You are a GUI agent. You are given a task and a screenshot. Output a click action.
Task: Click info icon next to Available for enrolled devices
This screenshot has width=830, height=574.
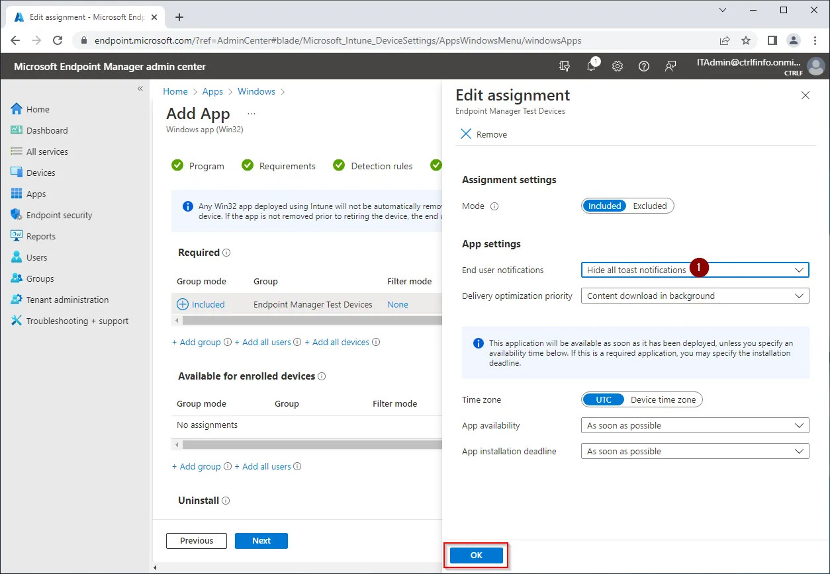pyautogui.click(x=322, y=376)
